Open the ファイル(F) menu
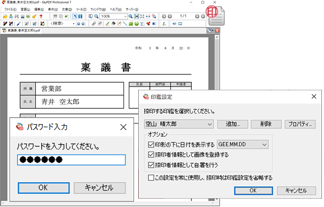The image size is (324, 207). (x=11, y=10)
